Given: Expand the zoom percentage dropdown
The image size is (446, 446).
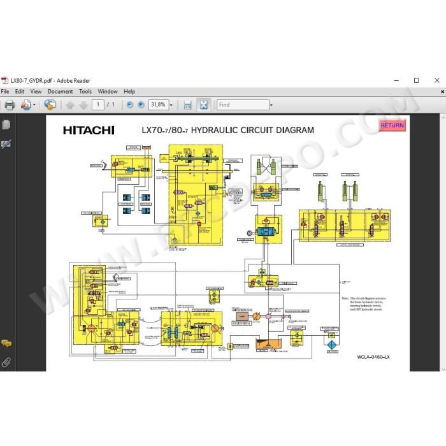Looking at the screenshot, I should 171,105.
